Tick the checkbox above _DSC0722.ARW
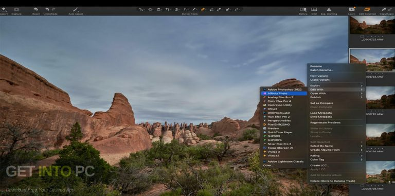Viewport: 395px width, 196px height. pyautogui.click(x=362, y=37)
